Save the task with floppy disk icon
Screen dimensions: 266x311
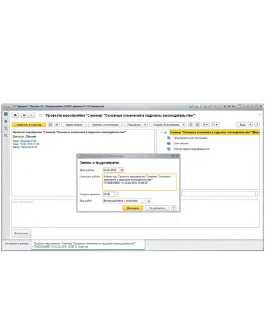[x=50, y=124]
